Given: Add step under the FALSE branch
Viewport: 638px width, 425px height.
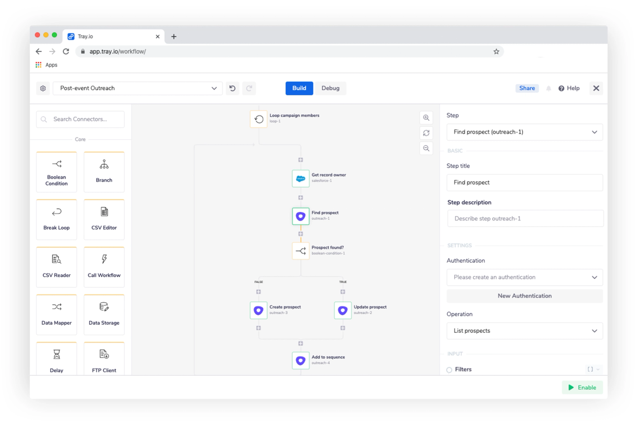Looking at the screenshot, I should click(259, 292).
